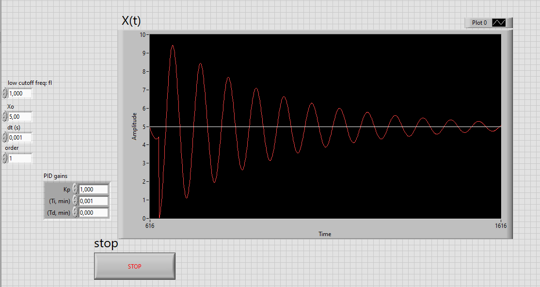The width and height of the screenshot is (540, 287).
Task: Click the order stepper arrows
Action: coord(4,158)
